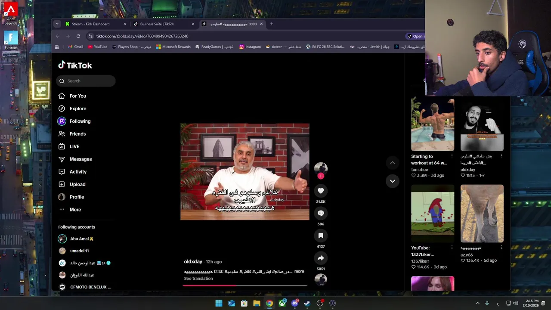Open EA FC 26 SBC Solutions bookmark

point(325,46)
